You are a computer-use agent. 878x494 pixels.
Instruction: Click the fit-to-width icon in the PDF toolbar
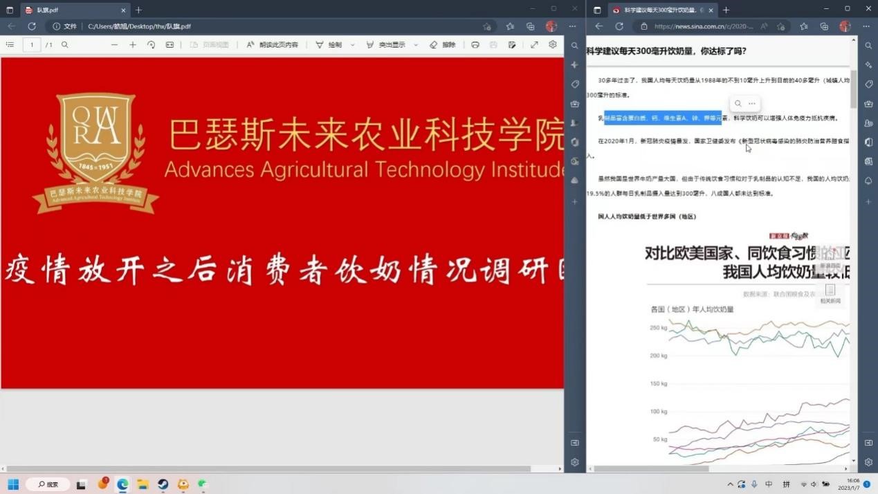click(x=170, y=45)
